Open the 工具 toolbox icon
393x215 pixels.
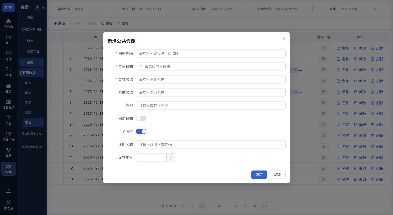[x=9, y=118]
